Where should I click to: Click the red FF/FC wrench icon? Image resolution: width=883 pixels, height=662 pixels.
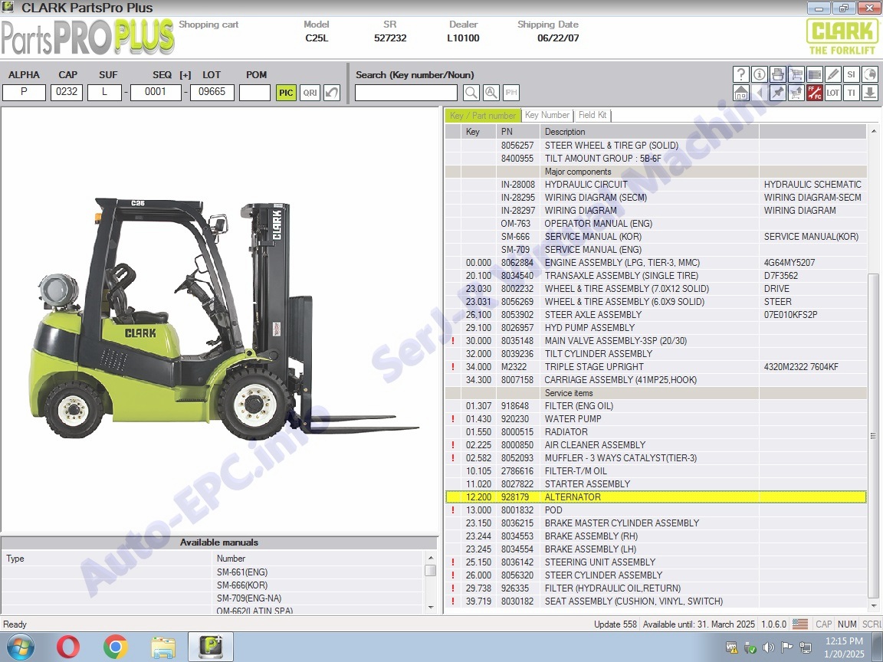814,93
